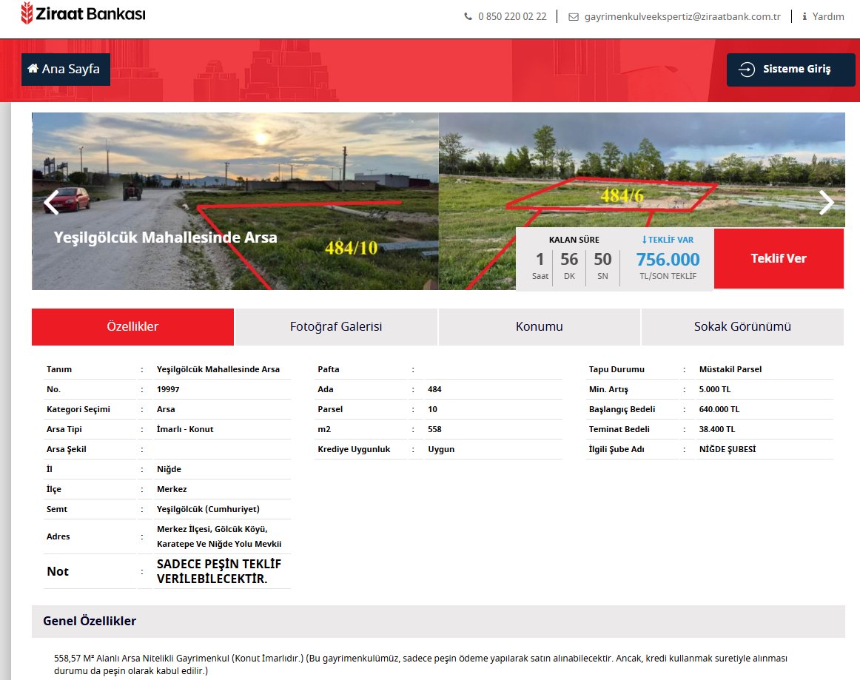This screenshot has width=860, height=680.
Task: Click the Teklif Ver button
Action: 779,258
